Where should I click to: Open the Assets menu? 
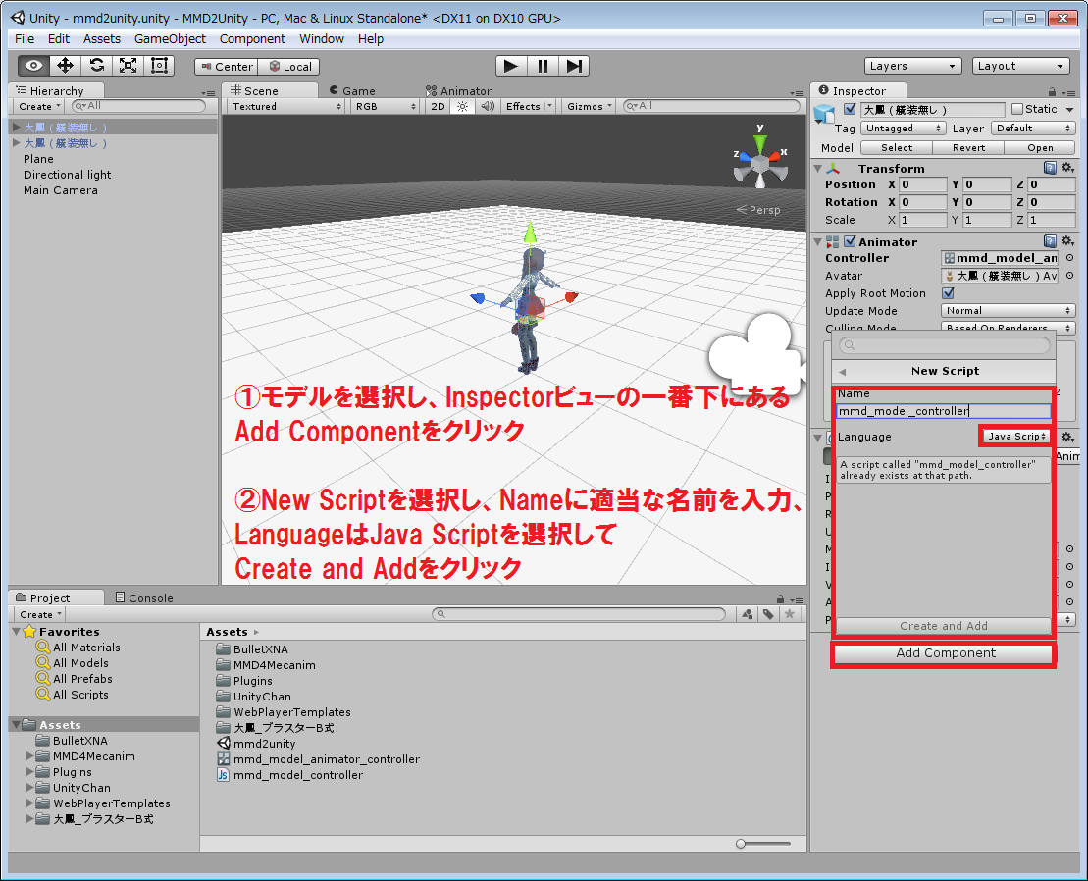tap(102, 39)
